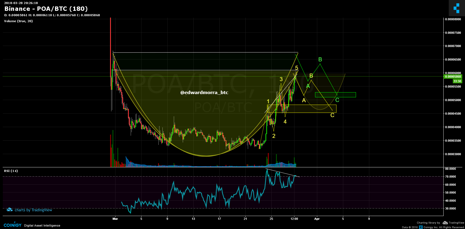This screenshot has width=465, height=229.
Task: Click the RSI axis value 70.0000
Action: click(450, 177)
